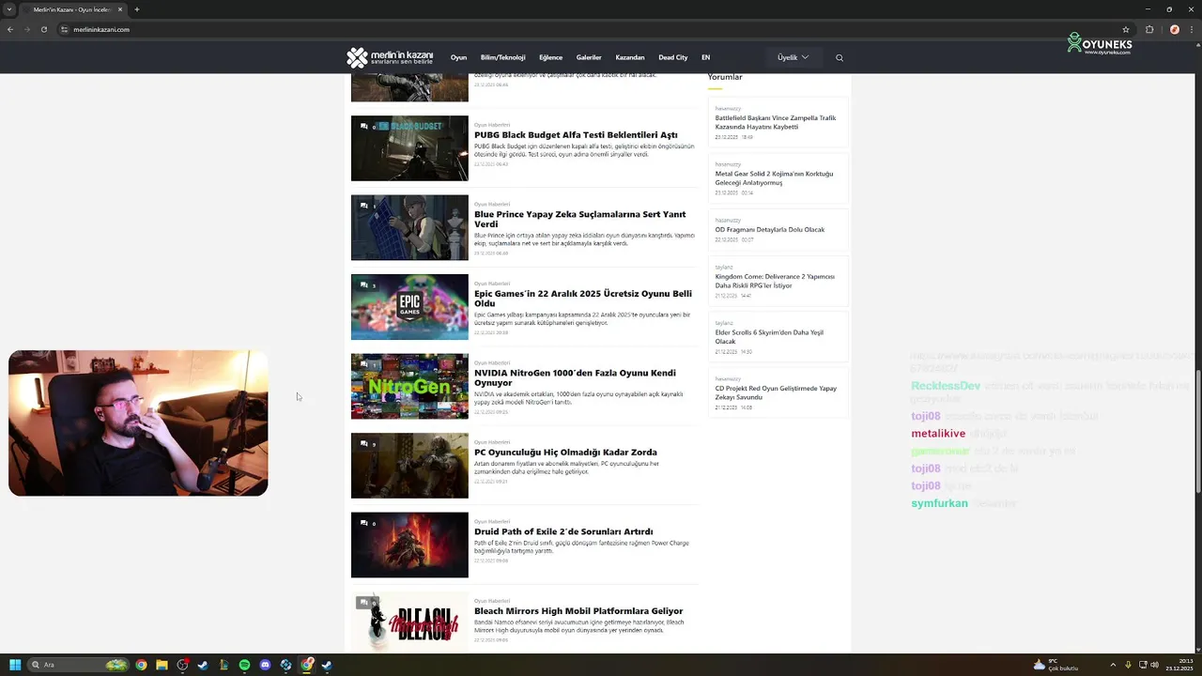Open Battlefield Başkanı Vince Zampella comment link
The image size is (1202, 676).
pyautogui.click(x=775, y=122)
